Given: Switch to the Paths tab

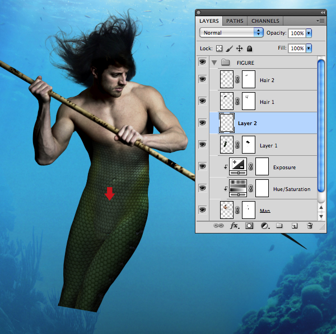Looking at the screenshot, I should coord(235,21).
